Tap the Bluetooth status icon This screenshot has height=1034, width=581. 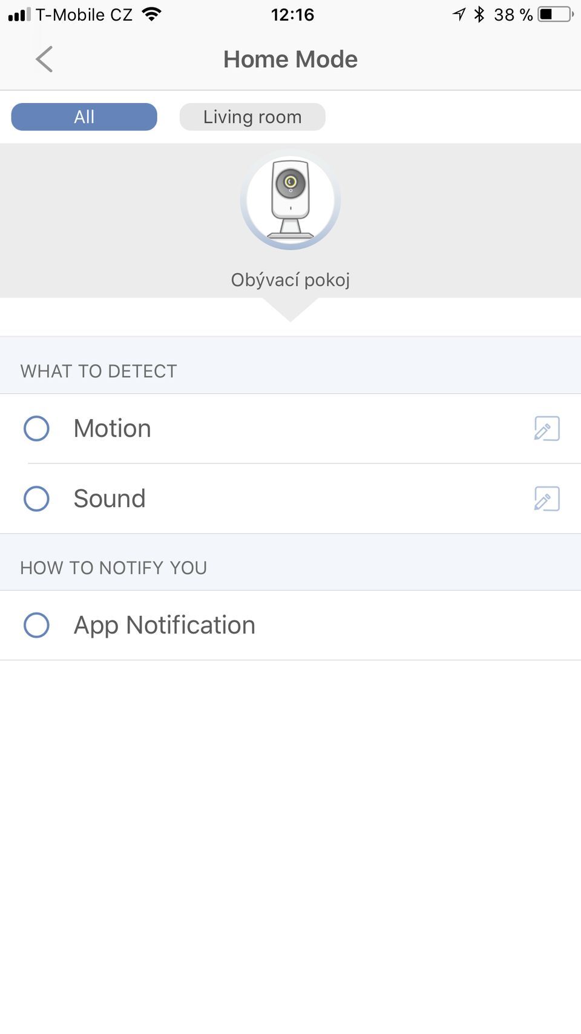[479, 14]
